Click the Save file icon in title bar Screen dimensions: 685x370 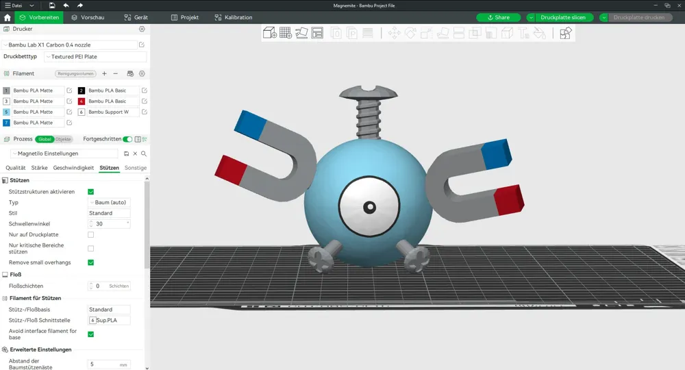click(x=52, y=5)
